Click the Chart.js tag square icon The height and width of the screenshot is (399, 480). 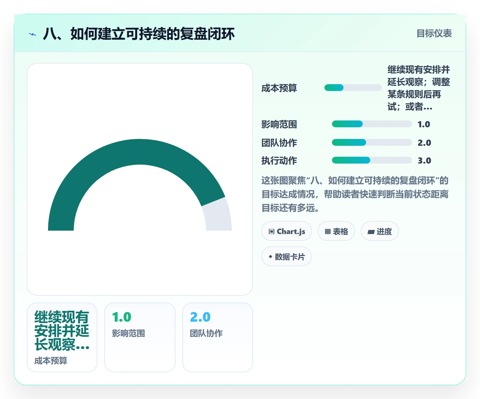click(272, 232)
